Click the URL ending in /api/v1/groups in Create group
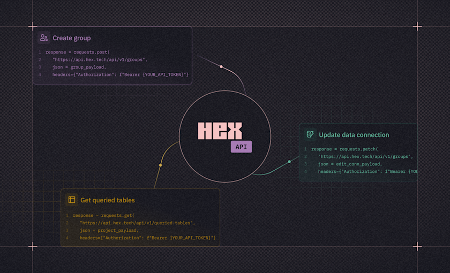Image resolution: width=450 pixels, height=273 pixels. (x=100, y=59)
